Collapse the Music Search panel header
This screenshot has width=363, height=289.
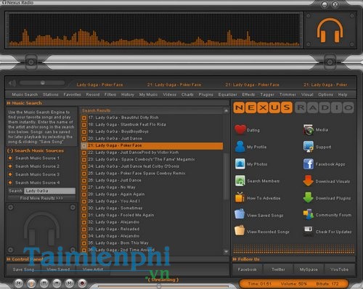coord(9,103)
